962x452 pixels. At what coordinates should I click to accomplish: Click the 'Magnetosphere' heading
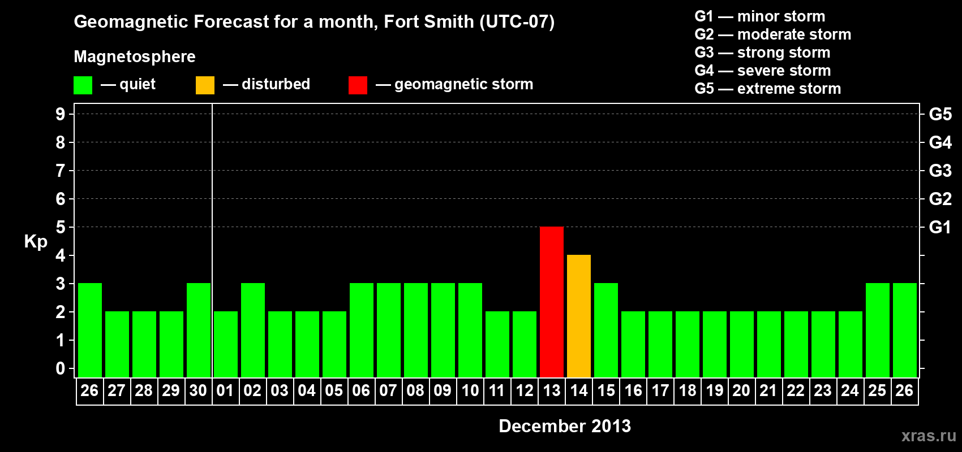click(x=135, y=57)
